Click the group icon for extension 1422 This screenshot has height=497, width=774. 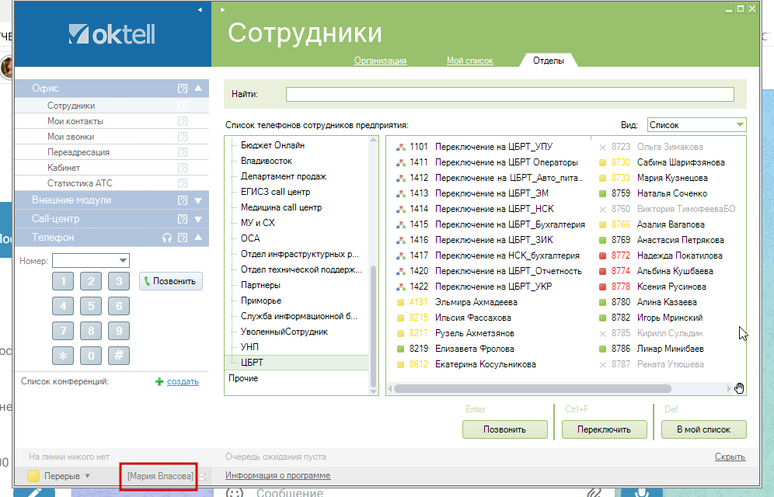click(401, 287)
